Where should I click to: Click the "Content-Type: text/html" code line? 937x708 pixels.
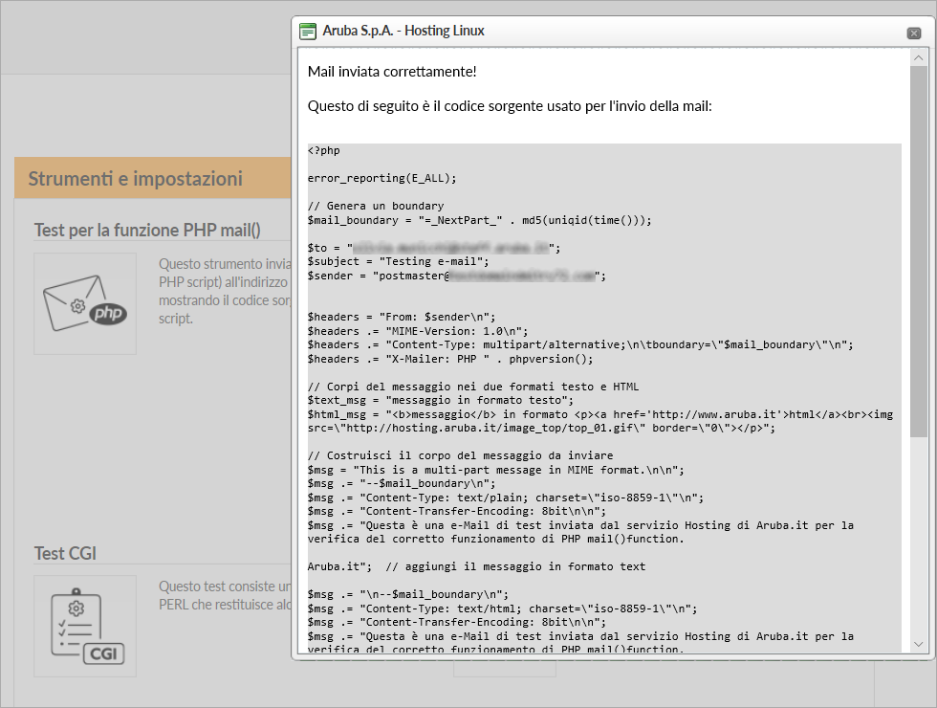tap(502, 608)
